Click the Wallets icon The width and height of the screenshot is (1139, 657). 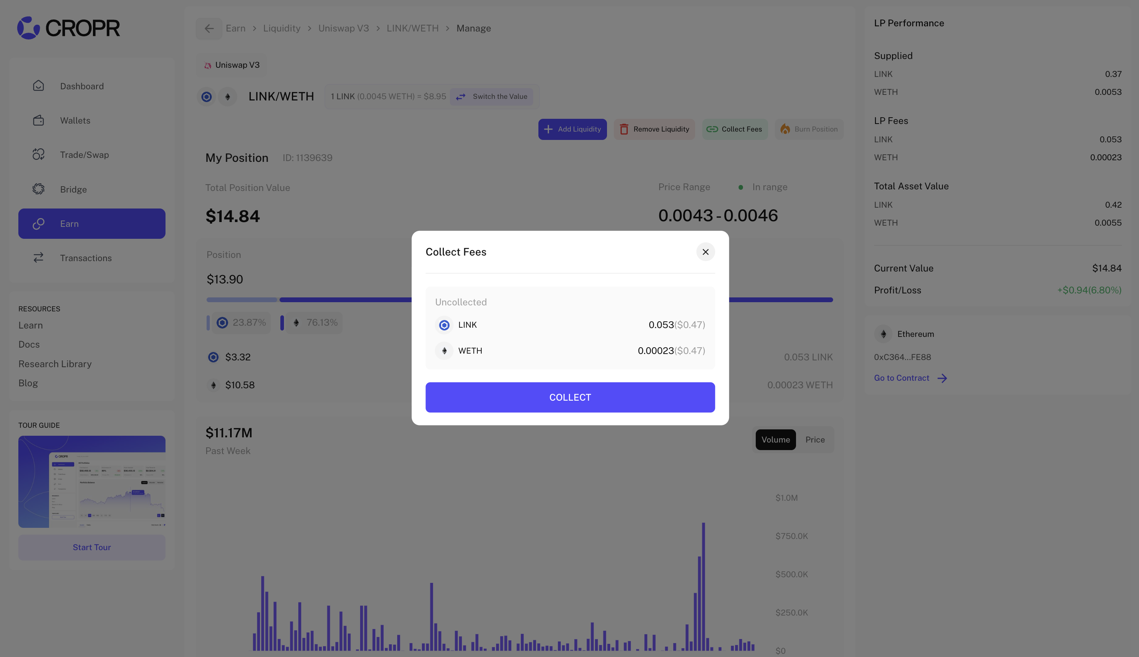coord(38,120)
